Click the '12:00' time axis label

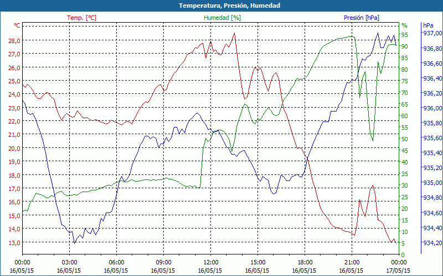tap(210, 263)
